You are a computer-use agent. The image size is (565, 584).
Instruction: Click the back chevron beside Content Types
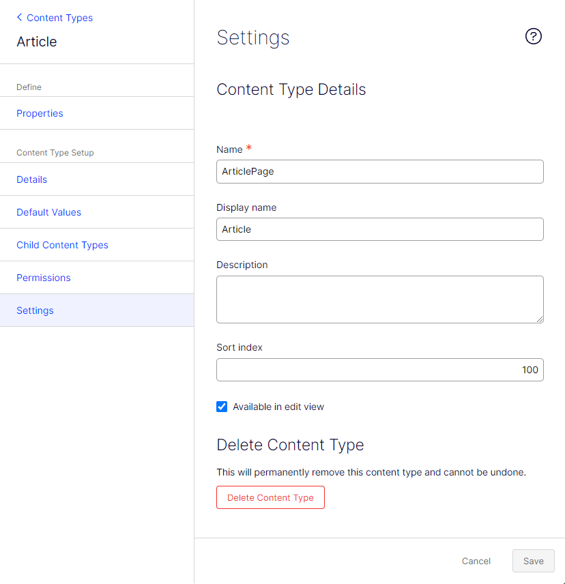19,17
